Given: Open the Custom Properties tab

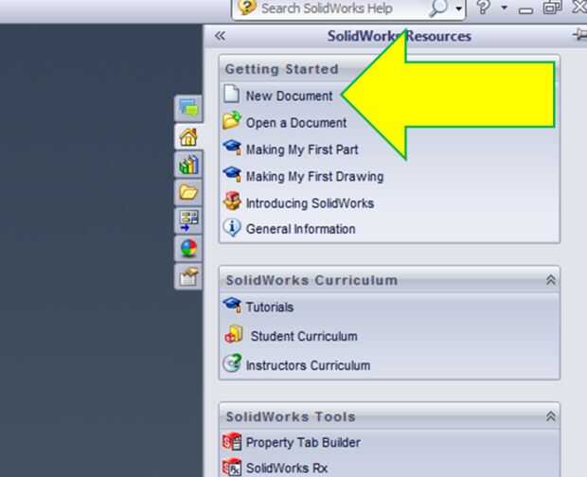Looking at the screenshot, I should pos(188,276).
